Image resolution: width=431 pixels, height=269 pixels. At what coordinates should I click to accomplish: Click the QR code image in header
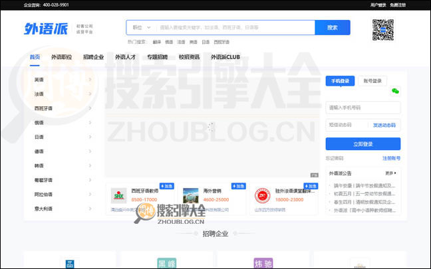(x=384, y=30)
